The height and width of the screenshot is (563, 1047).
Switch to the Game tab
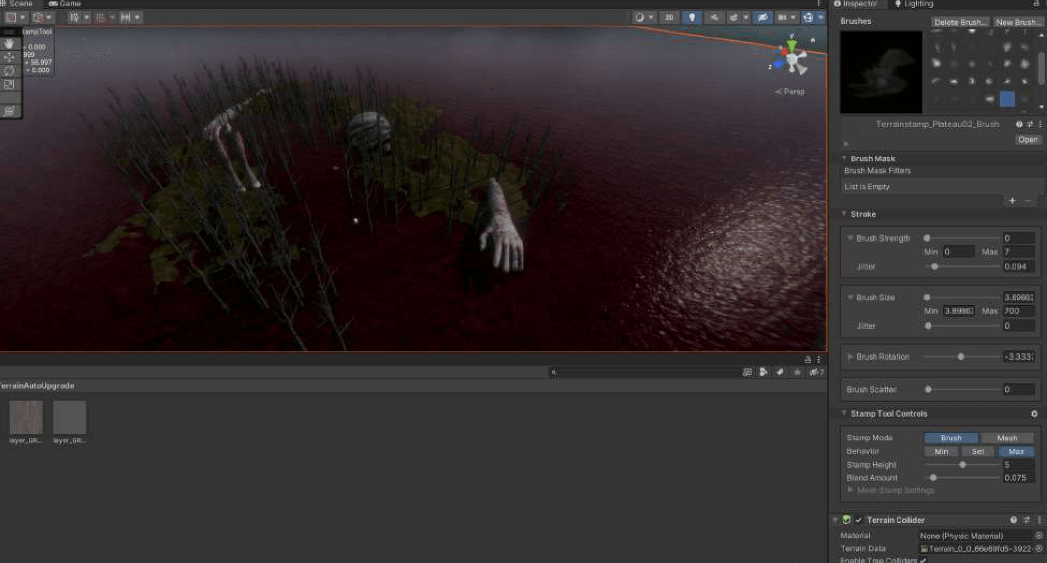click(x=65, y=4)
